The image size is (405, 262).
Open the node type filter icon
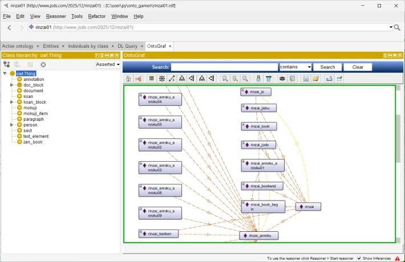pyautogui.click(x=258, y=79)
